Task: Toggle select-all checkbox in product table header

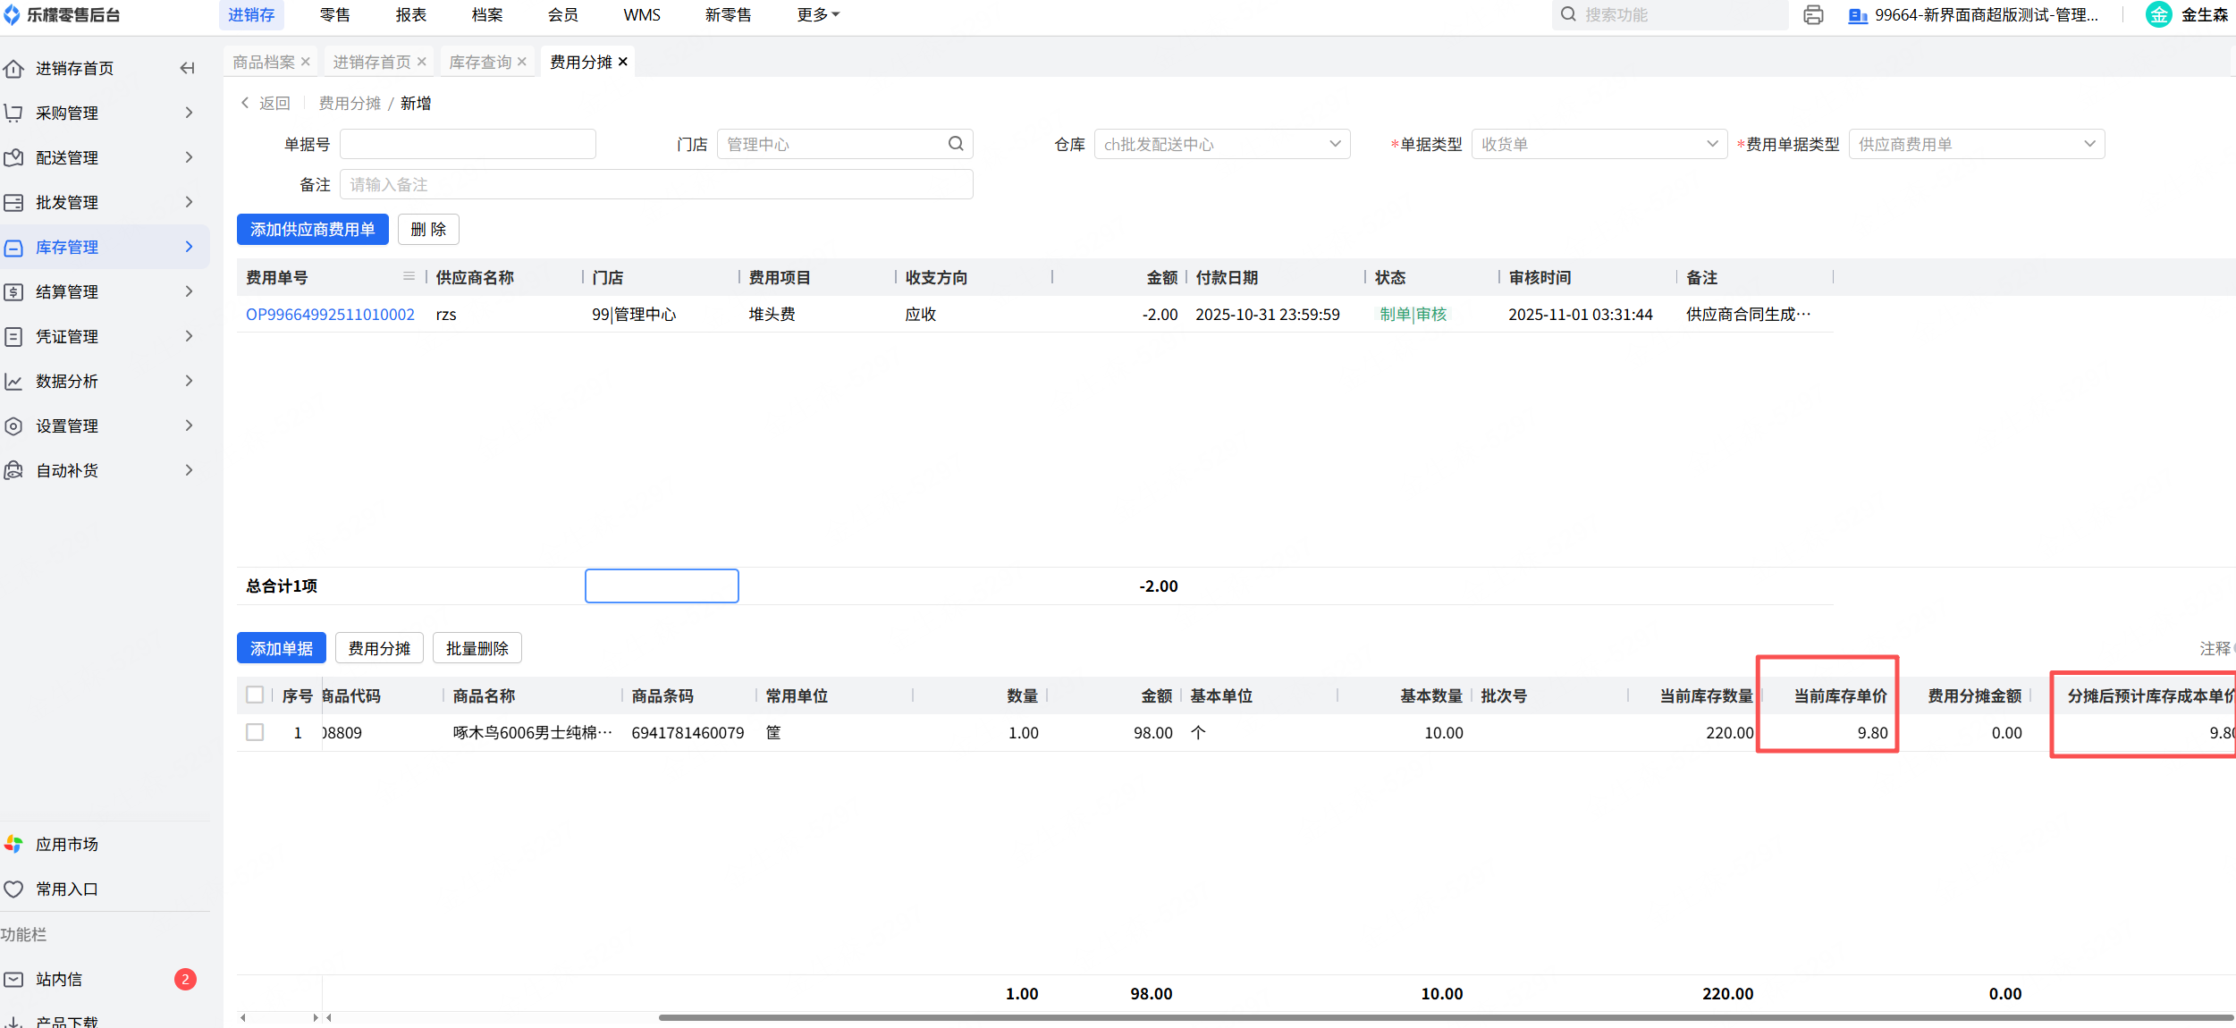Action: (x=255, y=695)
